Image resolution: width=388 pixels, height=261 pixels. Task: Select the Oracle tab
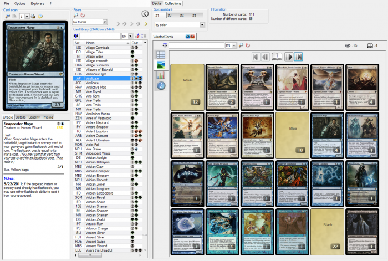(x=8, y=117)
